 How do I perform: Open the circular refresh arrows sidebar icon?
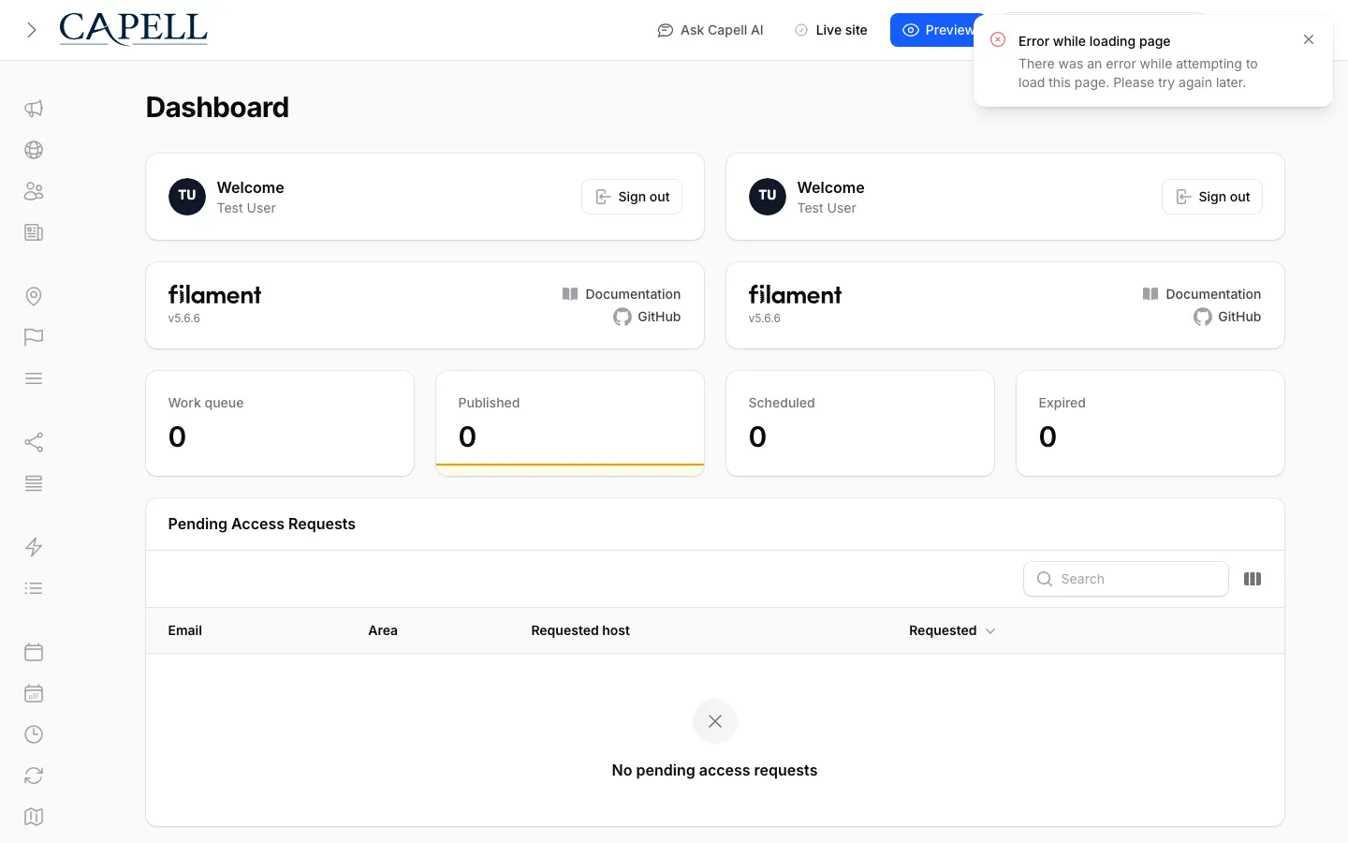[34, 776]
